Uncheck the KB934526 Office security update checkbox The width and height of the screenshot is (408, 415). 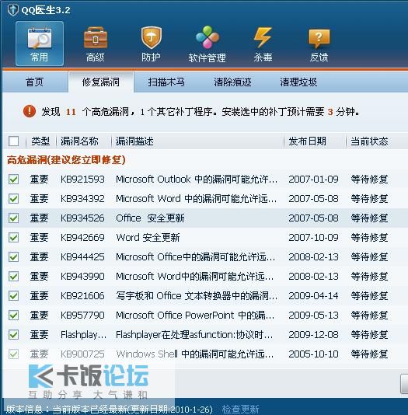pyautogui.click(x=13, y=218)
